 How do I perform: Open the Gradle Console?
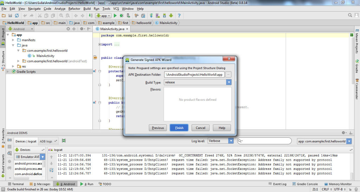point(305,184)
